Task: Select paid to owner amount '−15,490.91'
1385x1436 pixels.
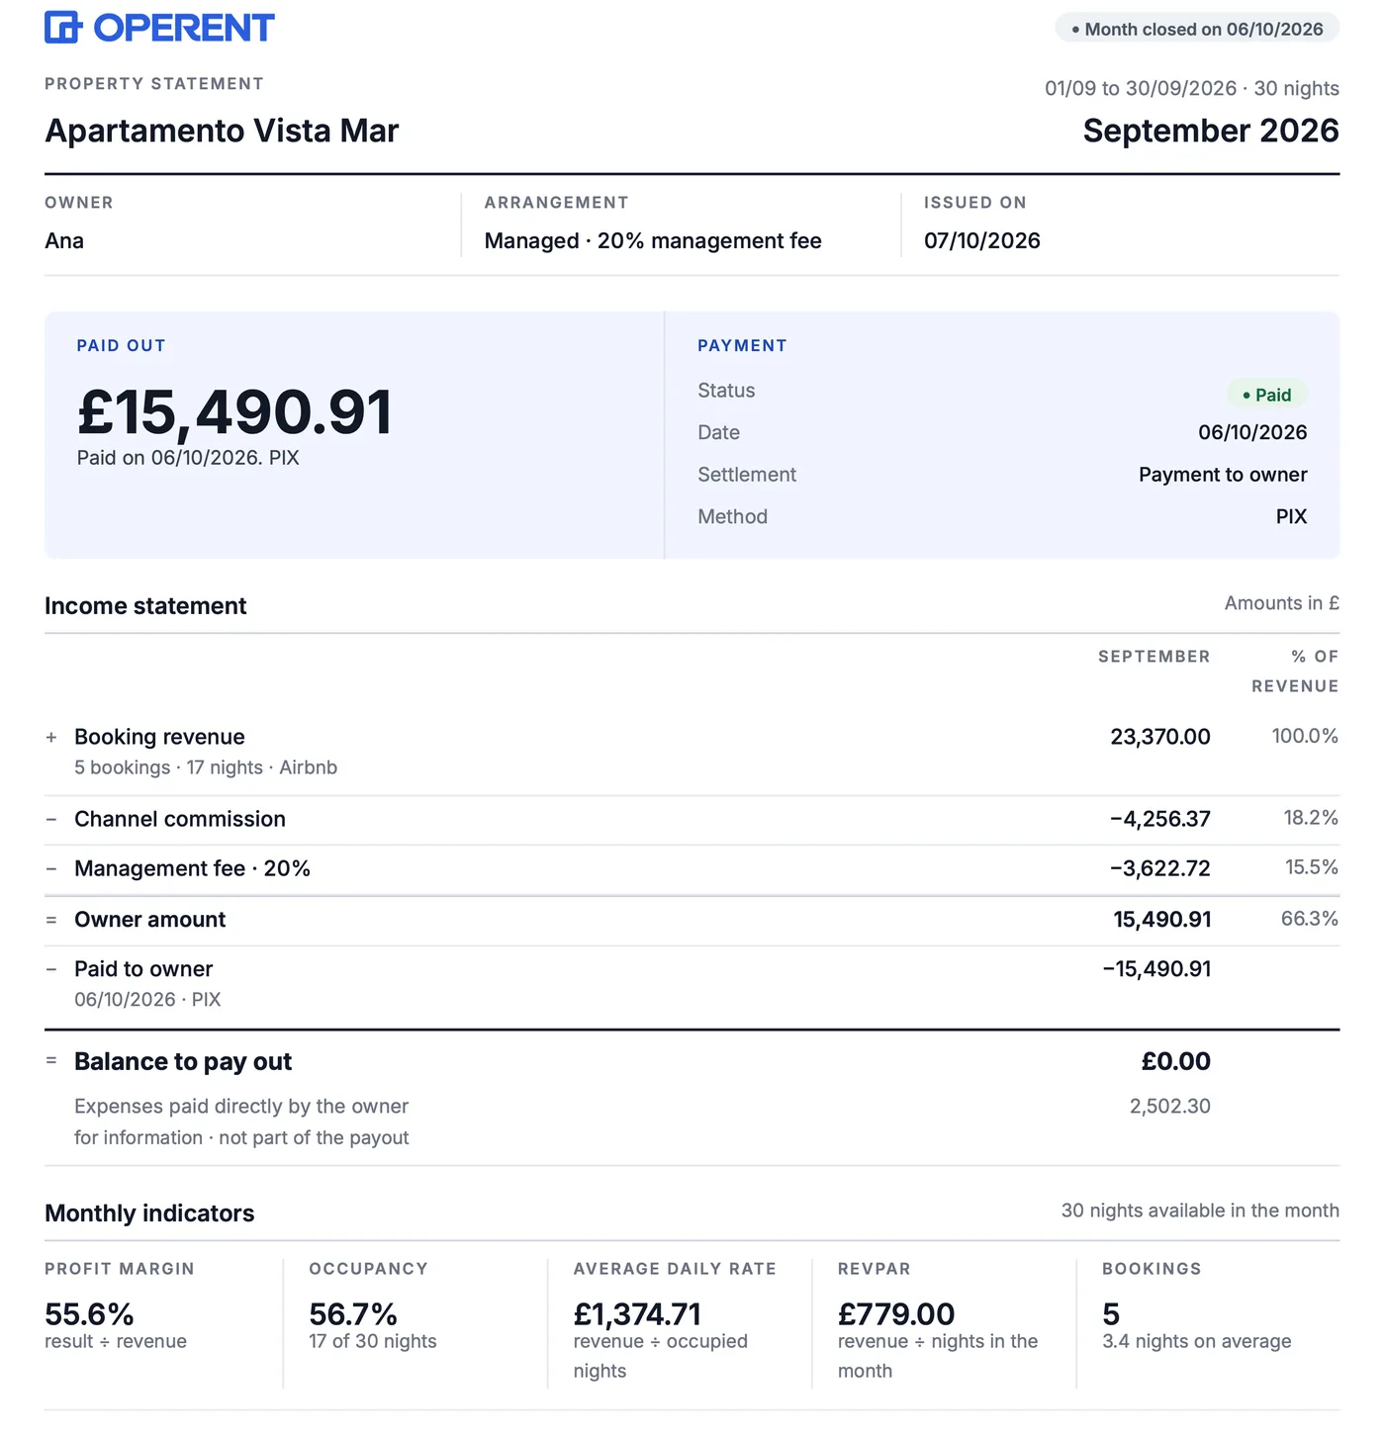Action: [x=1156, y=969]
